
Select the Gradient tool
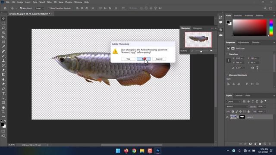3,74
